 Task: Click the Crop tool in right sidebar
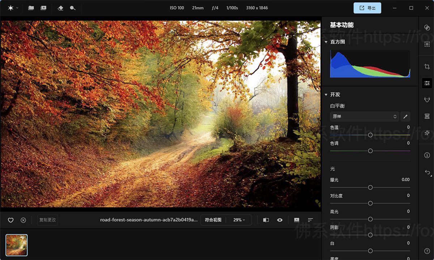[x=427, y=66]
